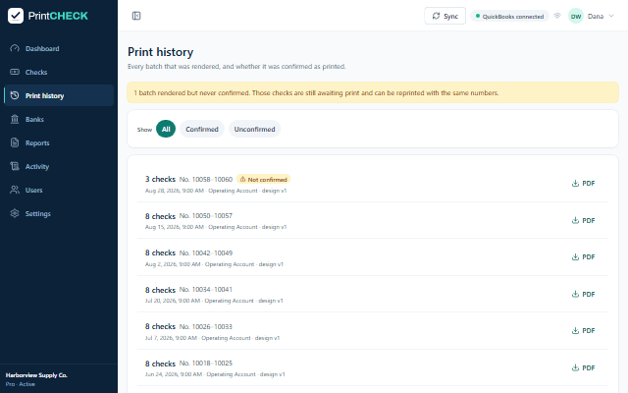The height and width of the screenshot is (393, 628).
Task: Open the Dashboard page
Action: coord(59,48)
